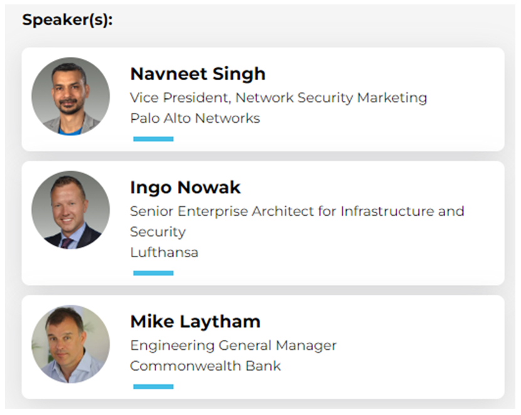Click Navneet Singh's circular profile photo
Screen dimensions: 521x415
click(x=70, y=97)
